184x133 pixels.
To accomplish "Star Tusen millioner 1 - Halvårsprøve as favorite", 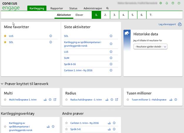I will pos(128,100).
